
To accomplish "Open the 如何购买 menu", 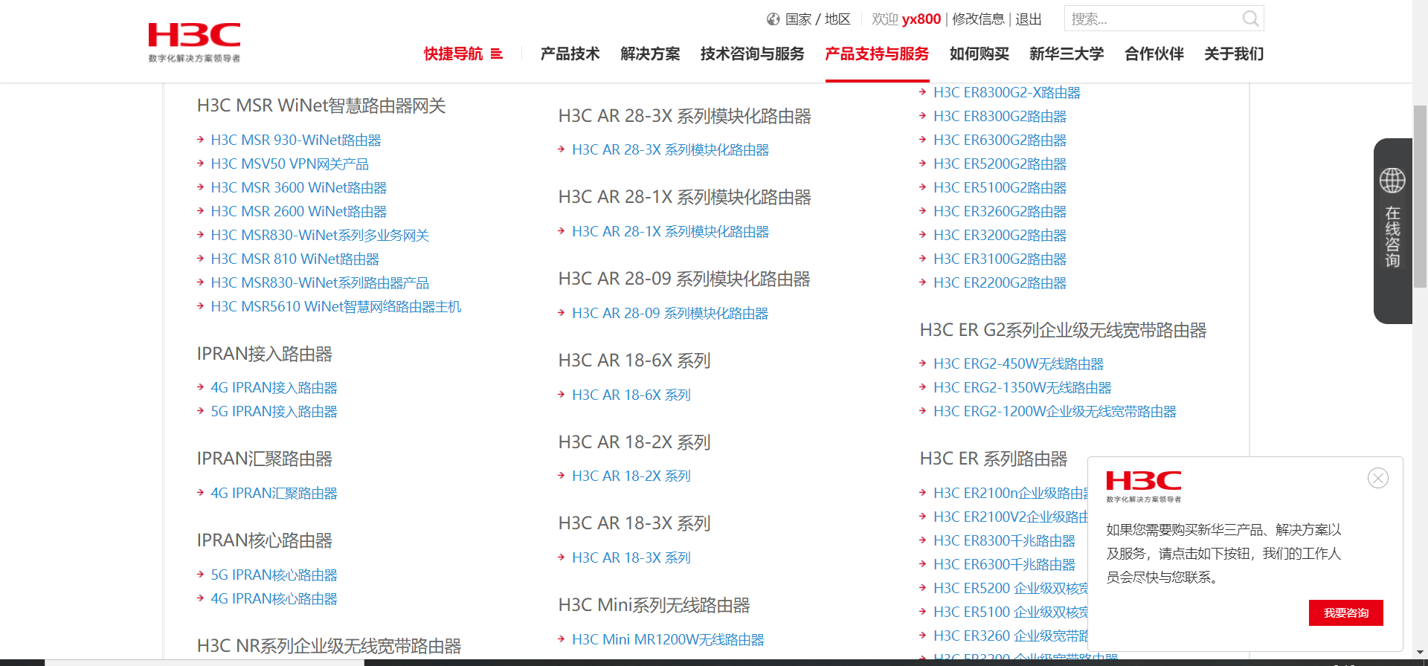I will [x=979, y=54].
